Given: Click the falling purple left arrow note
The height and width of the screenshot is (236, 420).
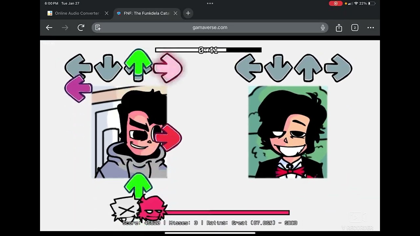Looking at the screenshot, I should [78, 88].
